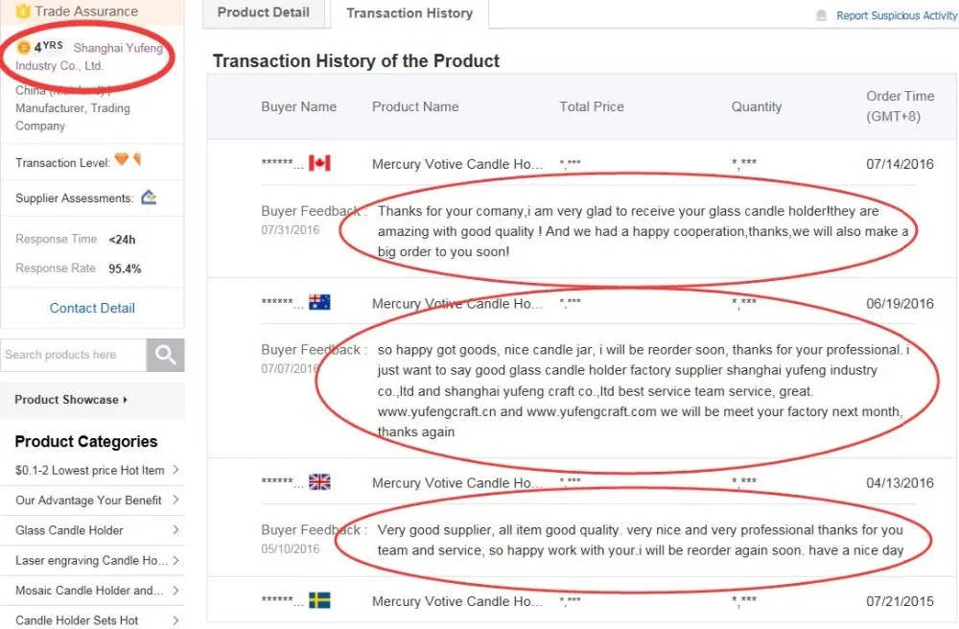Click the Product Name column header

coord(415,106)
